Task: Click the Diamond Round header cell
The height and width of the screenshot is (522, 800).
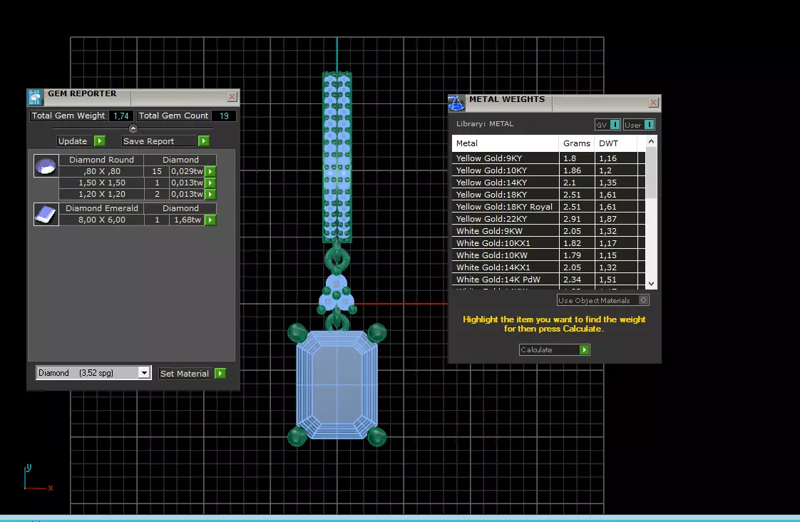Action: tap(101, 160)
